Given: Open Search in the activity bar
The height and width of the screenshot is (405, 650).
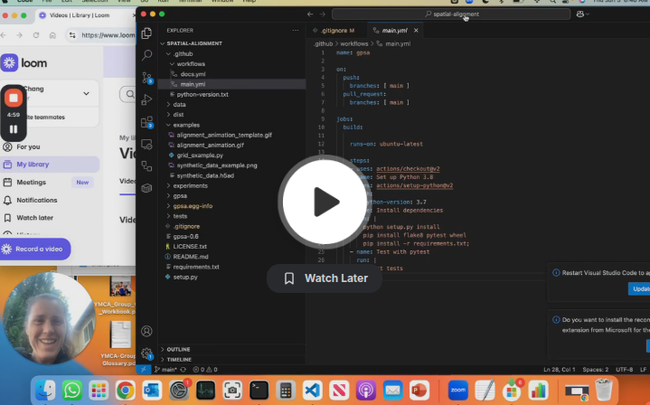Looking at the screenshot, I should coord(146,55).
